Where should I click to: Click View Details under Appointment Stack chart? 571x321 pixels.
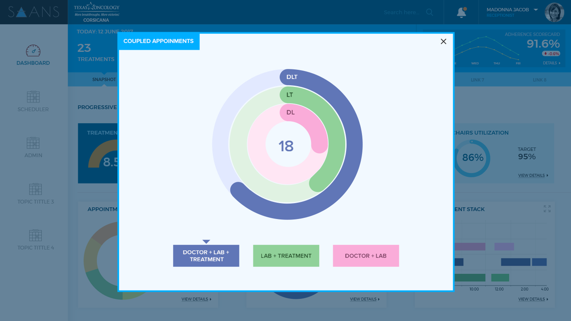point(533,299)
